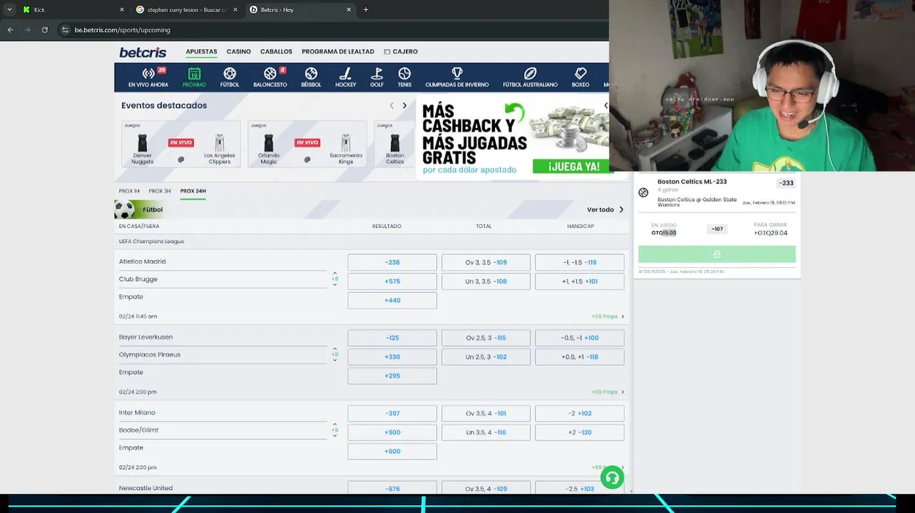915x513 pixels.
Task: Select Un 3, 3.5 at -108
Action: tap(486, 281)
